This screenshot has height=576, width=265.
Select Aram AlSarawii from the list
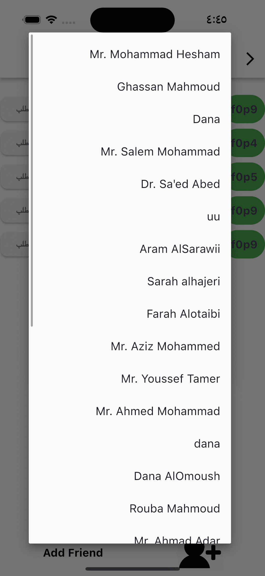click(180, 249)
